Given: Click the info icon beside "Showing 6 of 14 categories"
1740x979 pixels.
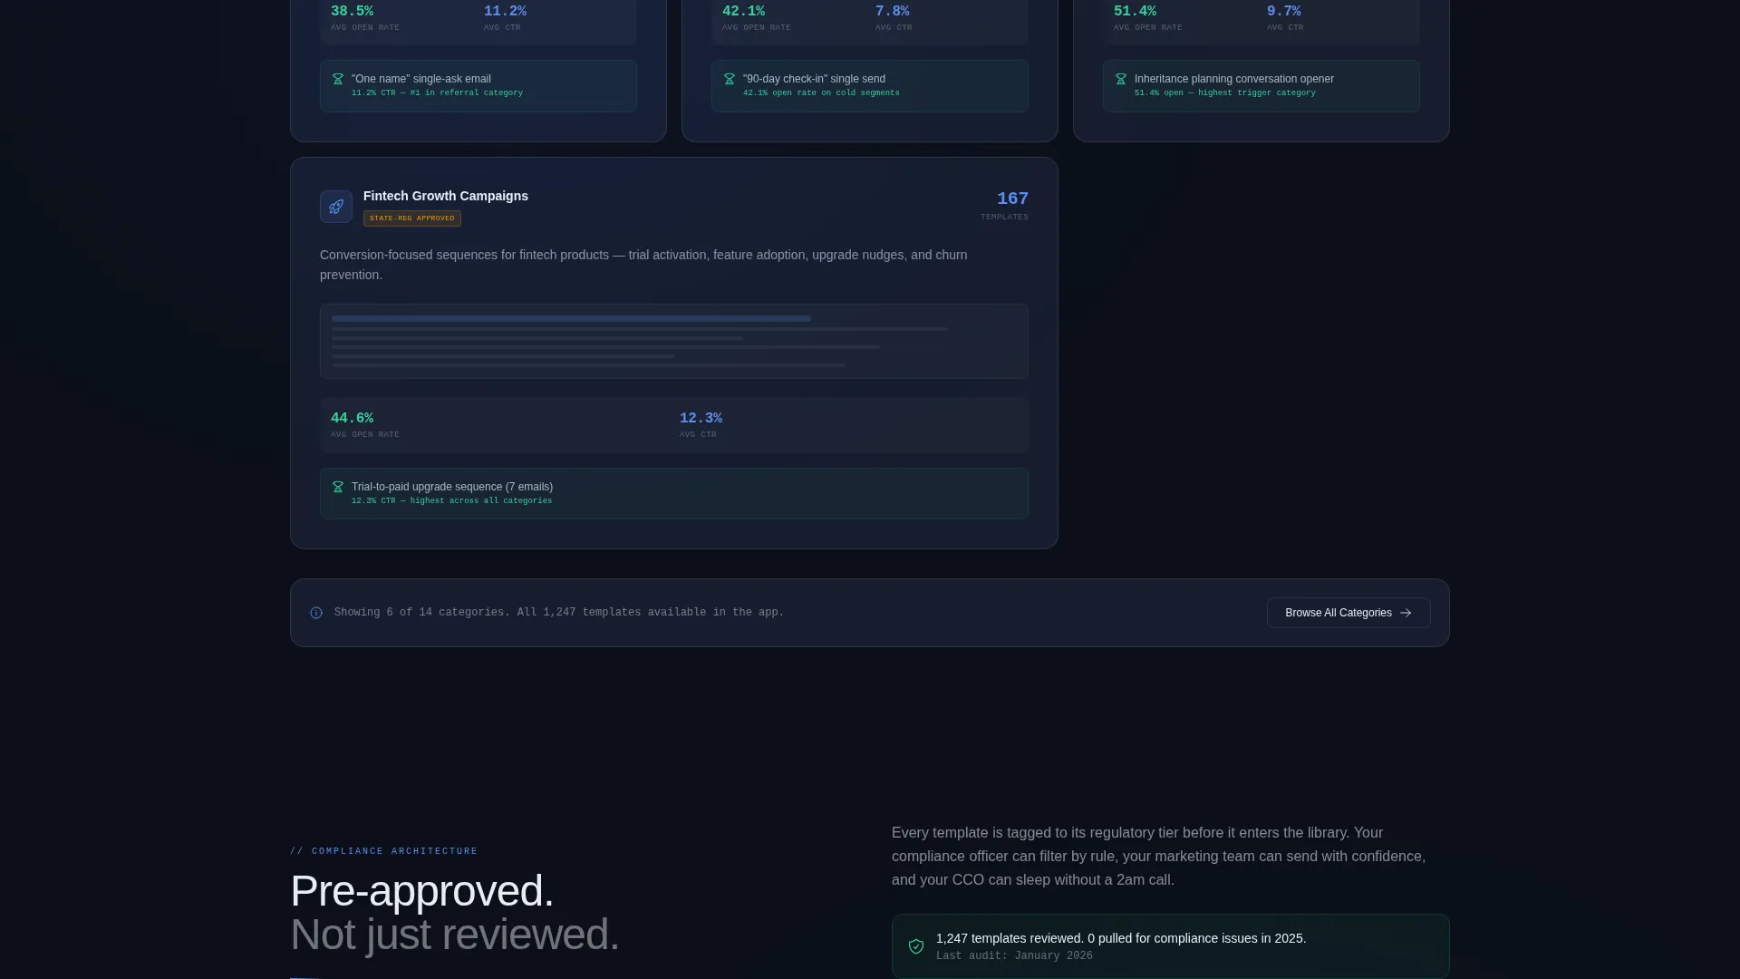Looking at the screenshot, I should (316, 613).
